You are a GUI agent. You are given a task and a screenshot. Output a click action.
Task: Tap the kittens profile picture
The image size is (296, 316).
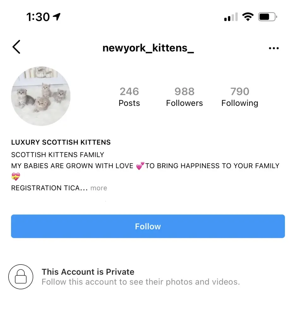click(x=41, y=96)
